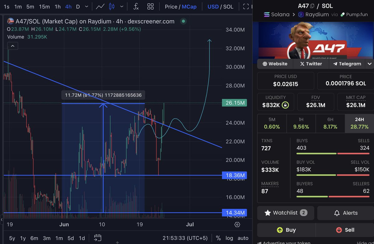Set chart range to 1d
374x244 pixels.
(82, 238)
